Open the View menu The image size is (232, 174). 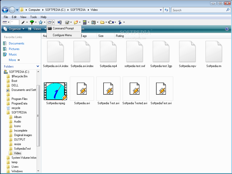coord(23,17)
